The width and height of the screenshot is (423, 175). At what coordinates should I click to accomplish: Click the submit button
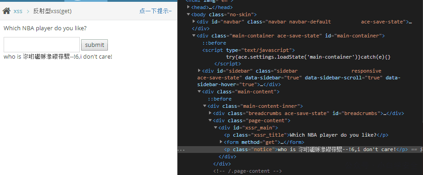(x=94, y=45)
